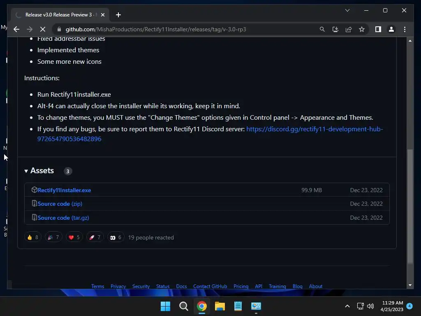Image resolution: width=421 pixels, height=316 pixels.
Task: Click the Rectify11Installer.exe date Dec 23, 2022
Action: [366, 190]
